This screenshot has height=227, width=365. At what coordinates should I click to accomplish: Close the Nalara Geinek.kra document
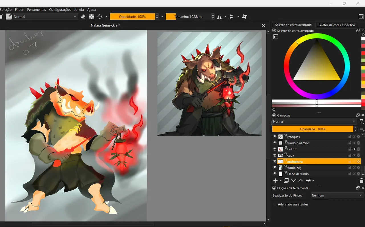[x=263, y=26]
